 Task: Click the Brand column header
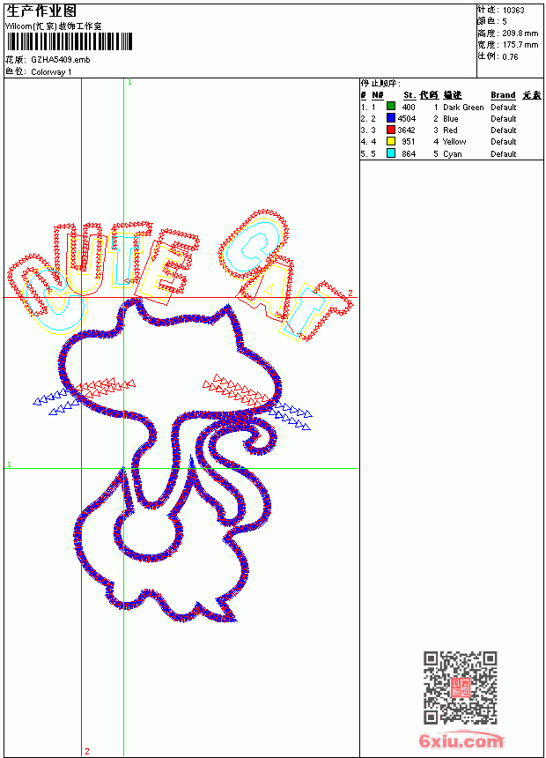(x=503, y=95)
